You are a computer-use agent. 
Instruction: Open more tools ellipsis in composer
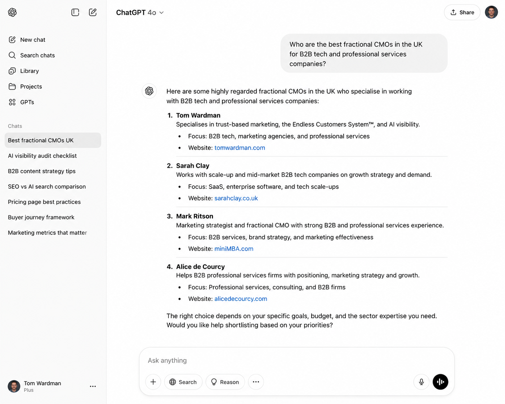point(256,382)
